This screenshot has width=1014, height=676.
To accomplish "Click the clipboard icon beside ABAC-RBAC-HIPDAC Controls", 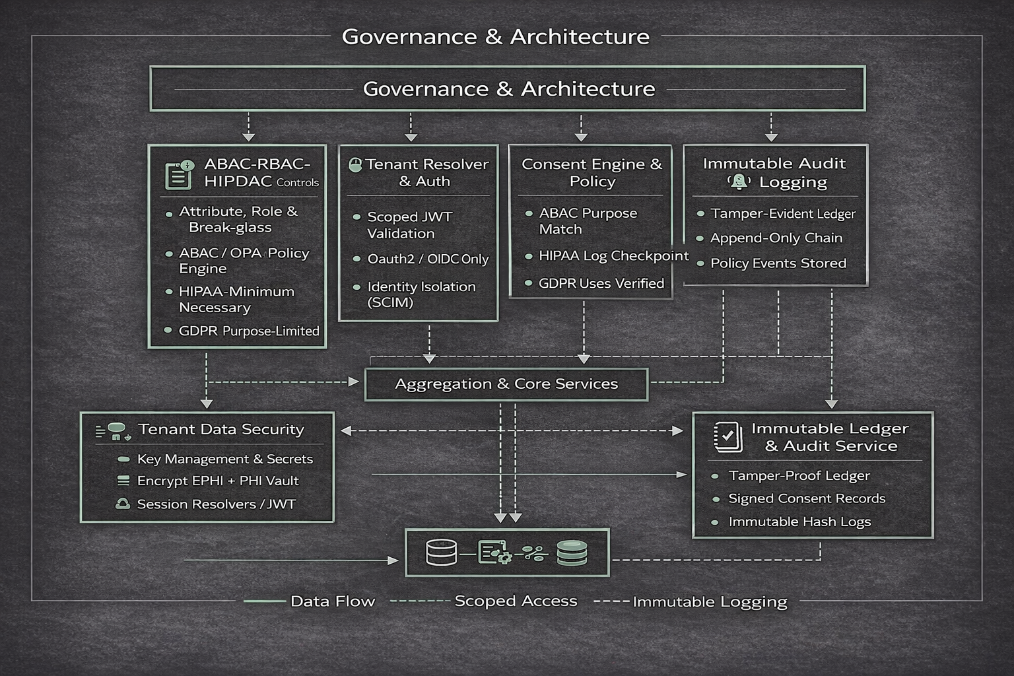I will 178,174.
